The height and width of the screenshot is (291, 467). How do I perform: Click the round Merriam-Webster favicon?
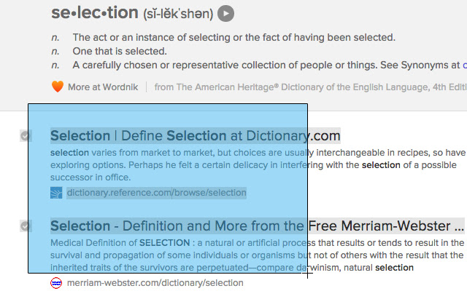click(56, 283)
